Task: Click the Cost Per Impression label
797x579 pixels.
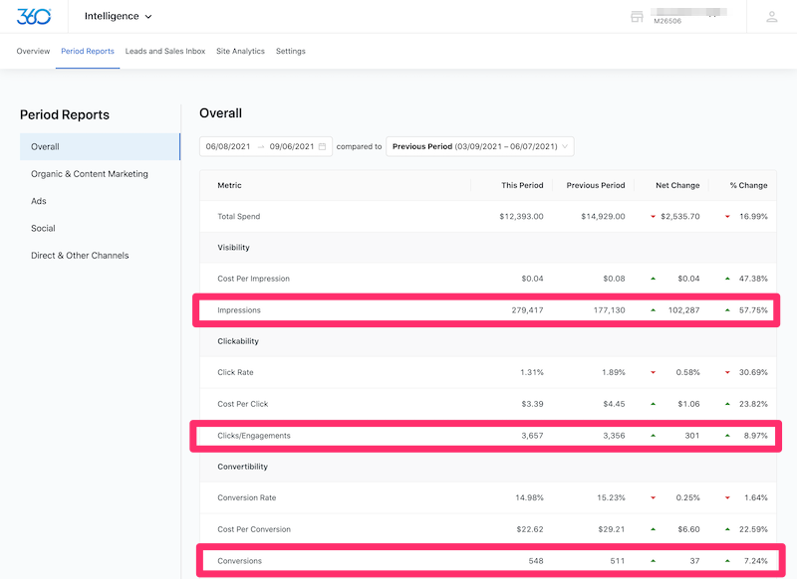Action: (254, 279)
